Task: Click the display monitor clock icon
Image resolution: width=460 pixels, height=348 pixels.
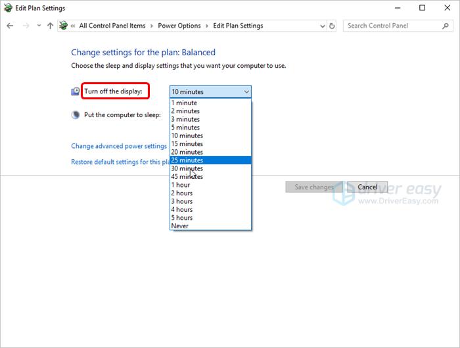Action: [76, 91]
